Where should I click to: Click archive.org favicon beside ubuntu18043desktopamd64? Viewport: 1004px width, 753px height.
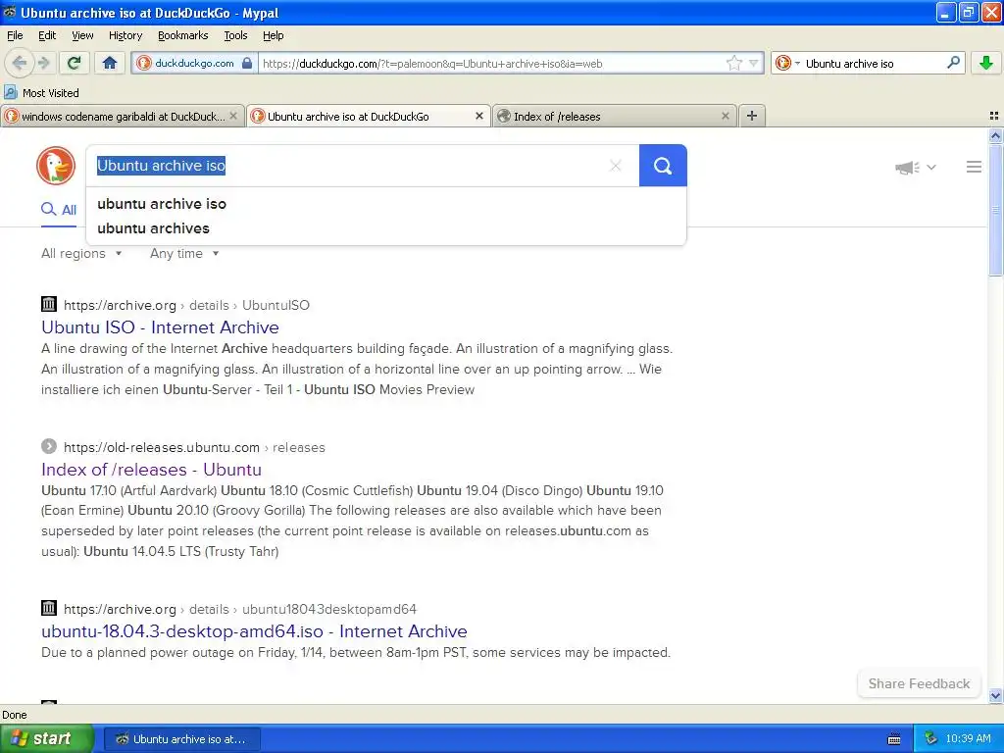point(49,608)
